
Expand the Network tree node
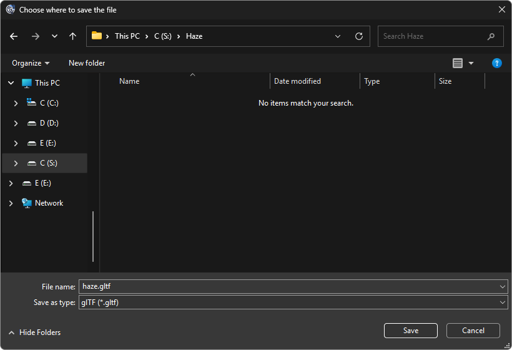[11, 203]
